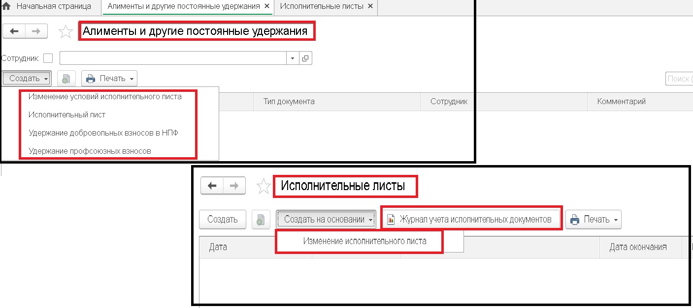Screen dimensions: 693x308
Task: Click the Создать button in Исполнительные листы
Action: (223, 220)
